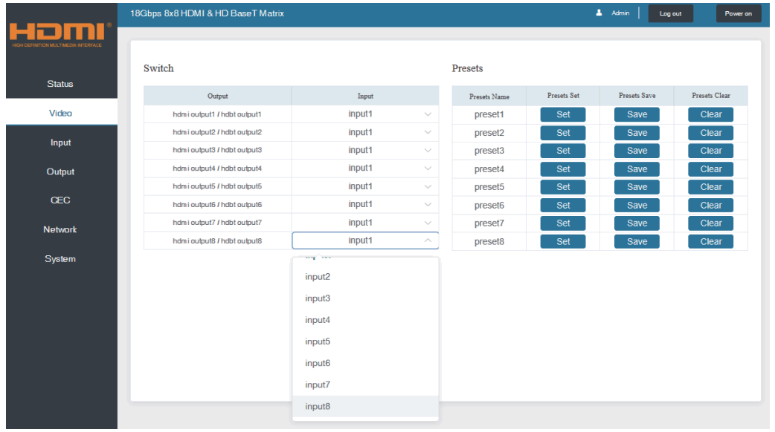The width and height of the screenshot is (775, 432).
Task: Click the Power on button
Action: click(738, 13)
